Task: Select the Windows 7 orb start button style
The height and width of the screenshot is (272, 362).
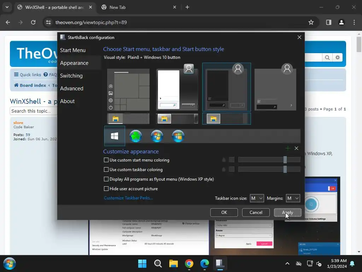Action: 157,136
